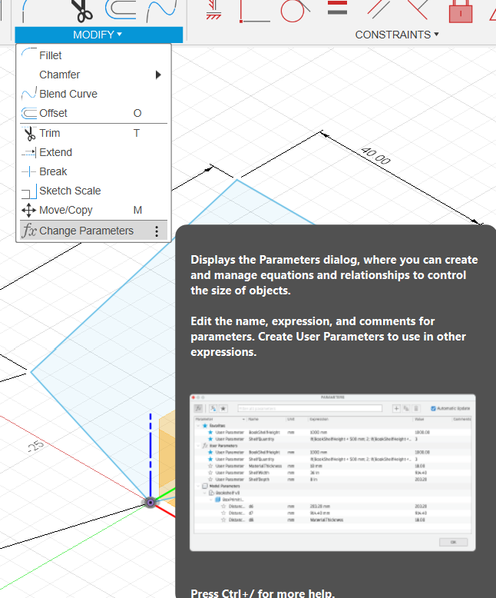Choose Move/Copy menu entry
Image resolution: width=496 pixels, height=598 pixels.
(94, 210)
